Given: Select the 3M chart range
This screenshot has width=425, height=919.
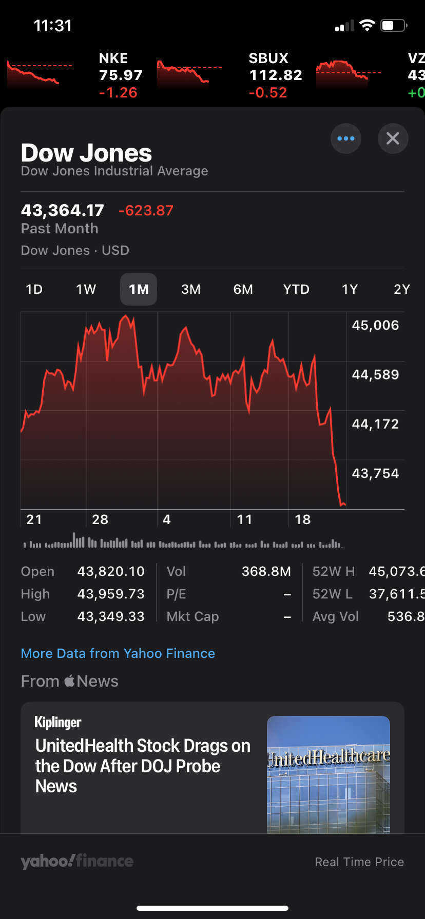Looking at the screenshot, I should 190,289.
